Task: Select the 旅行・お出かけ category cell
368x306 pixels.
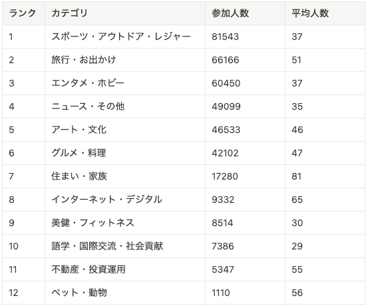Action: click(125, 60)
